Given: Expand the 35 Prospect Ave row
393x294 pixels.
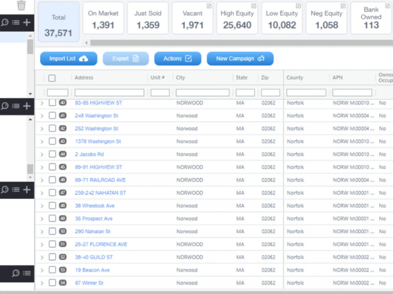Looking at the screenshot, I should coord(42,219).
